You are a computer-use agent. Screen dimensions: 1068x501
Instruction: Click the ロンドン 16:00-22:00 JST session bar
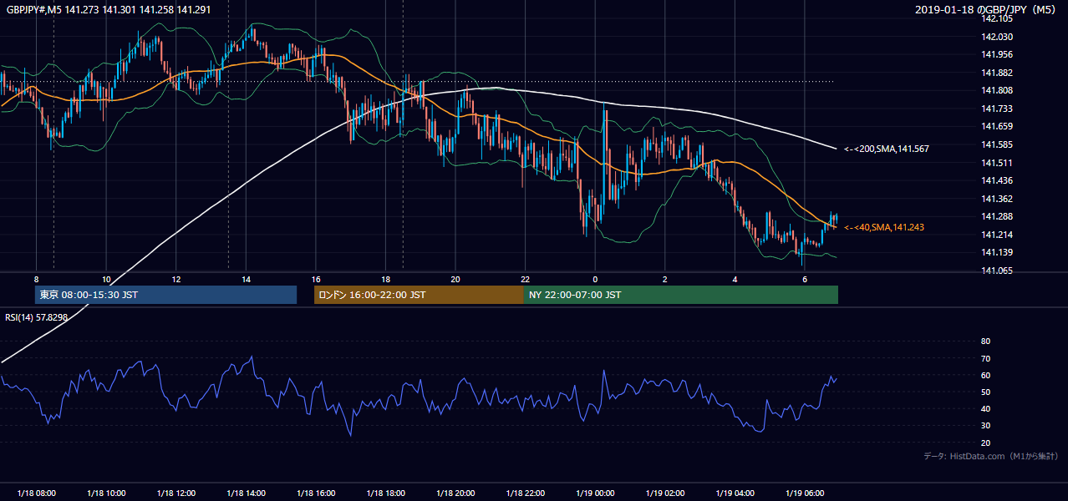point(419,295)
